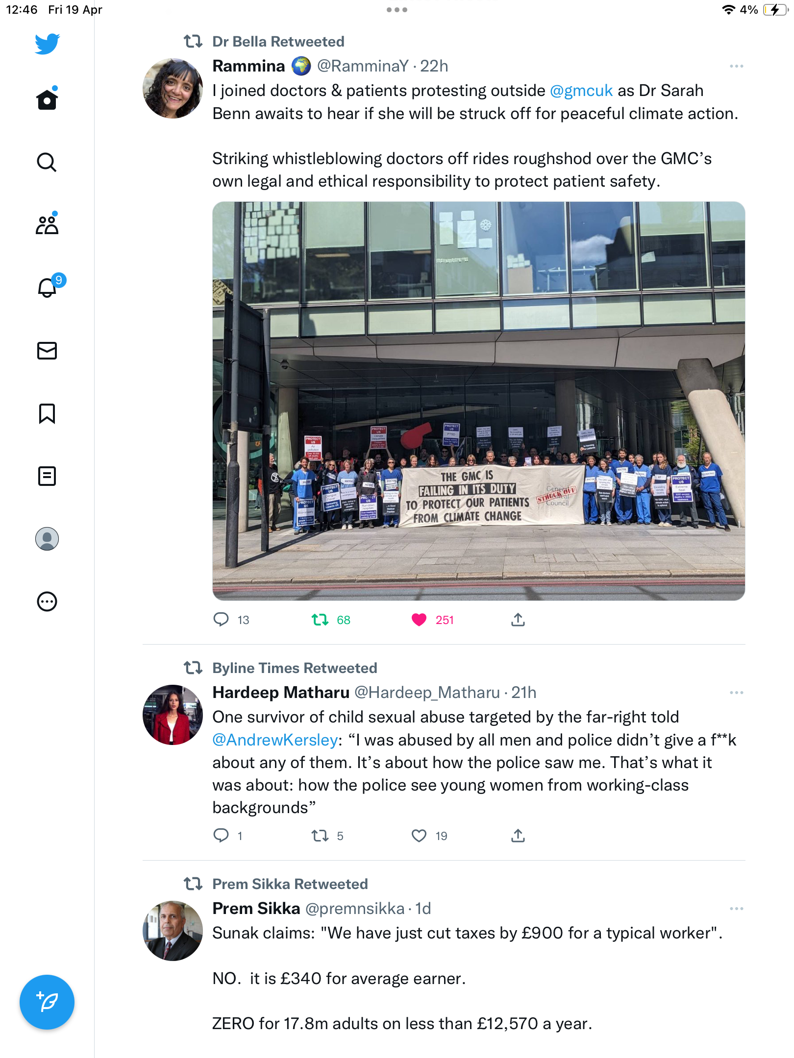Open the More circle menu in sidebar
The height and width of the screenshot is (1058, 794).
[x=47, y=601]
